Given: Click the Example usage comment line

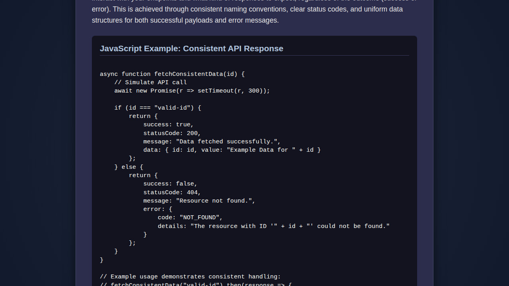Looking at the screenshot, I should point(190,276).
